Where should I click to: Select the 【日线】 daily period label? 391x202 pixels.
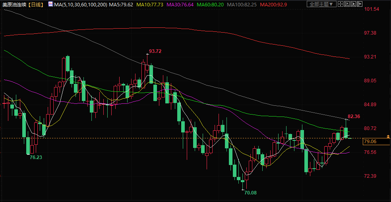tap(37, 4)
